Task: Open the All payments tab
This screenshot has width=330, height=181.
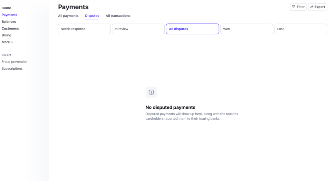Action: 68,16
